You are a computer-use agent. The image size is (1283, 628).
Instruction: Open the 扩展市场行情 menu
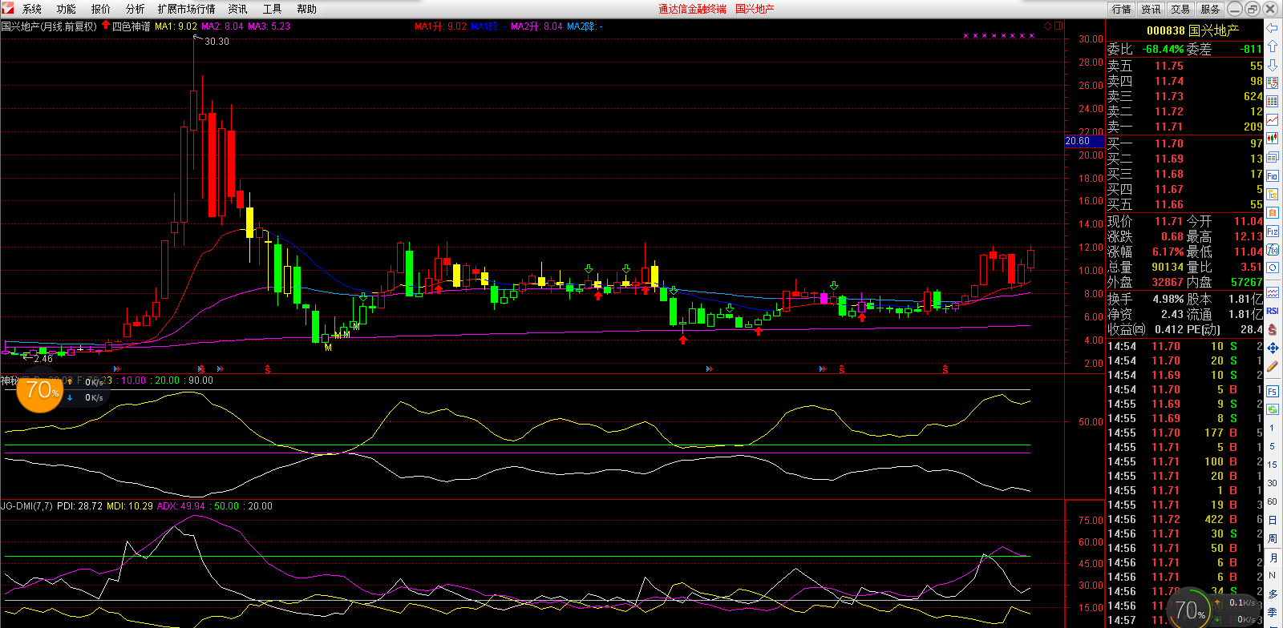(187, 9)
